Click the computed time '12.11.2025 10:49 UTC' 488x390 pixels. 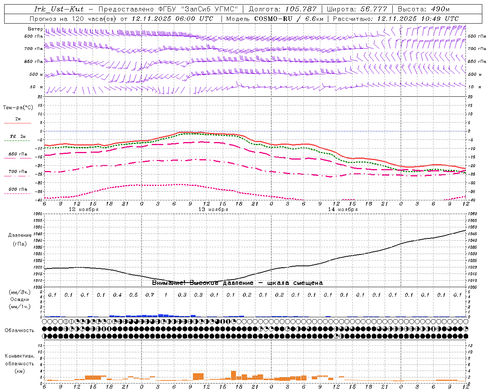(418, 19)
